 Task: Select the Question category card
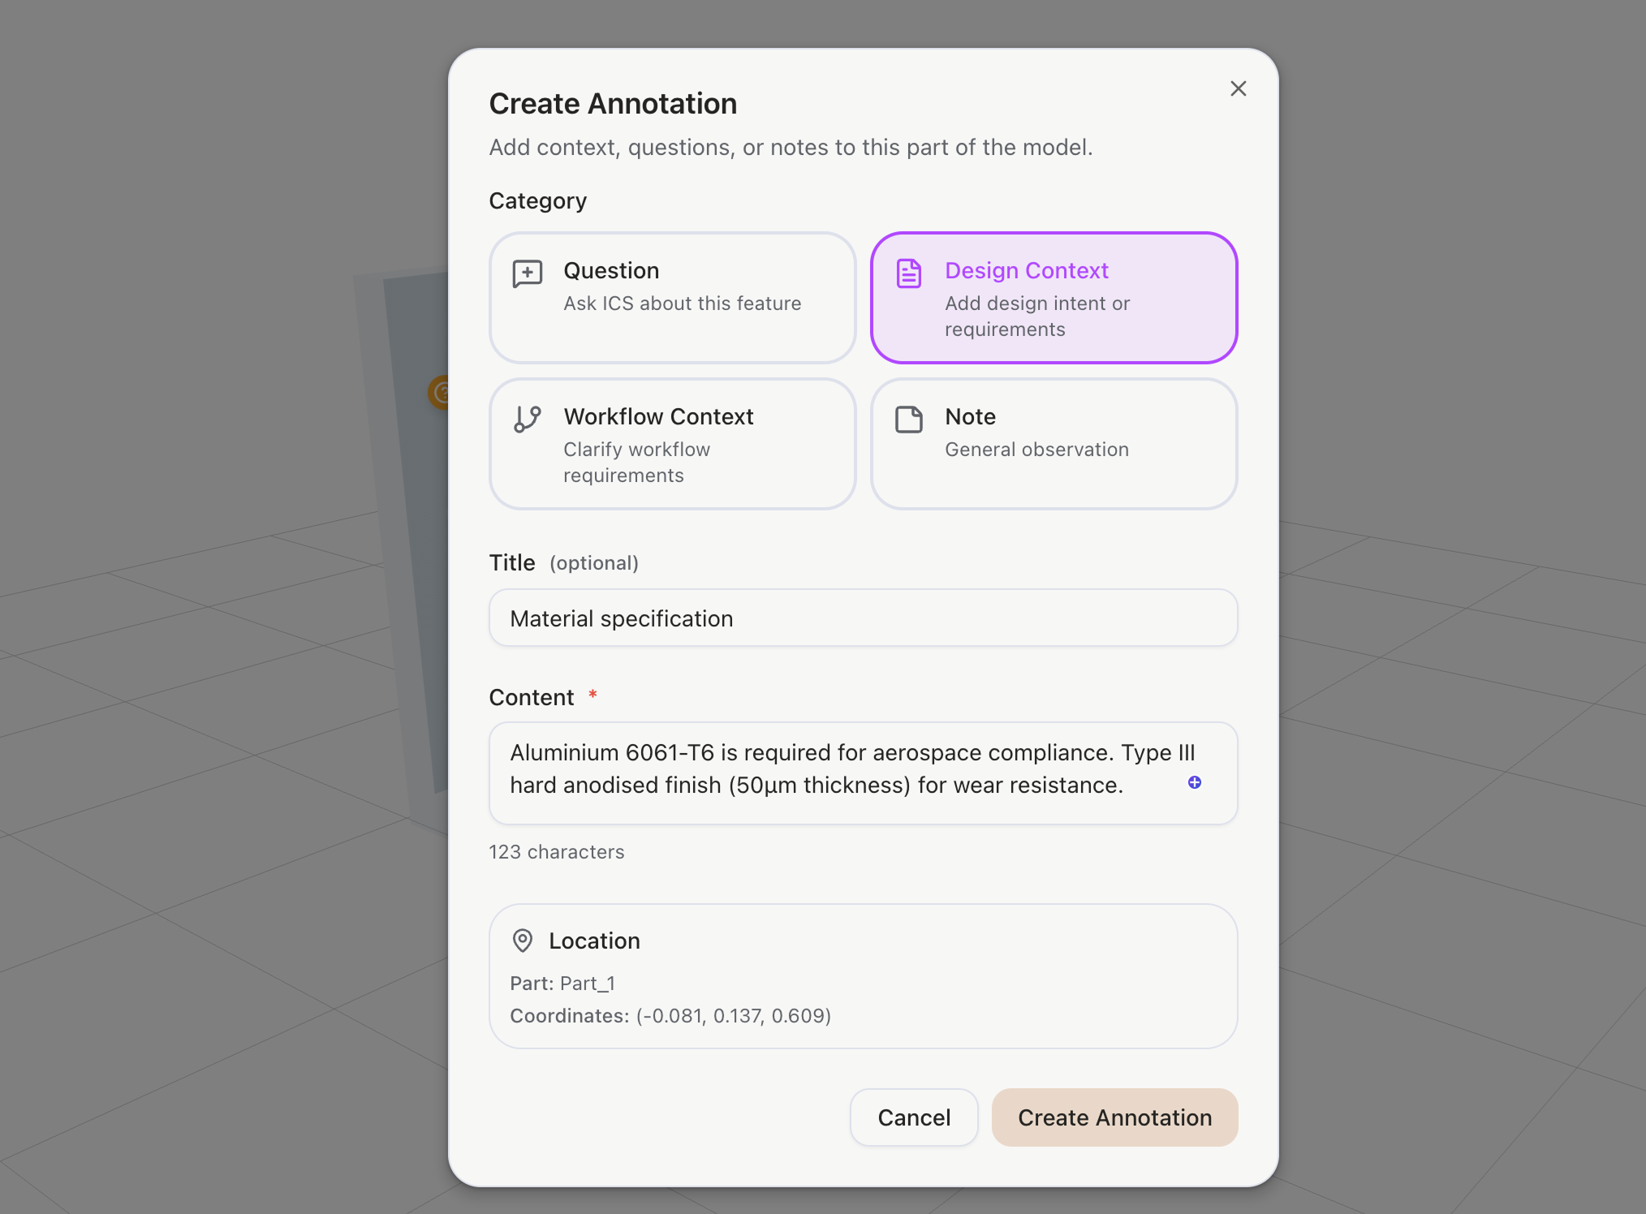pos(672,298)
